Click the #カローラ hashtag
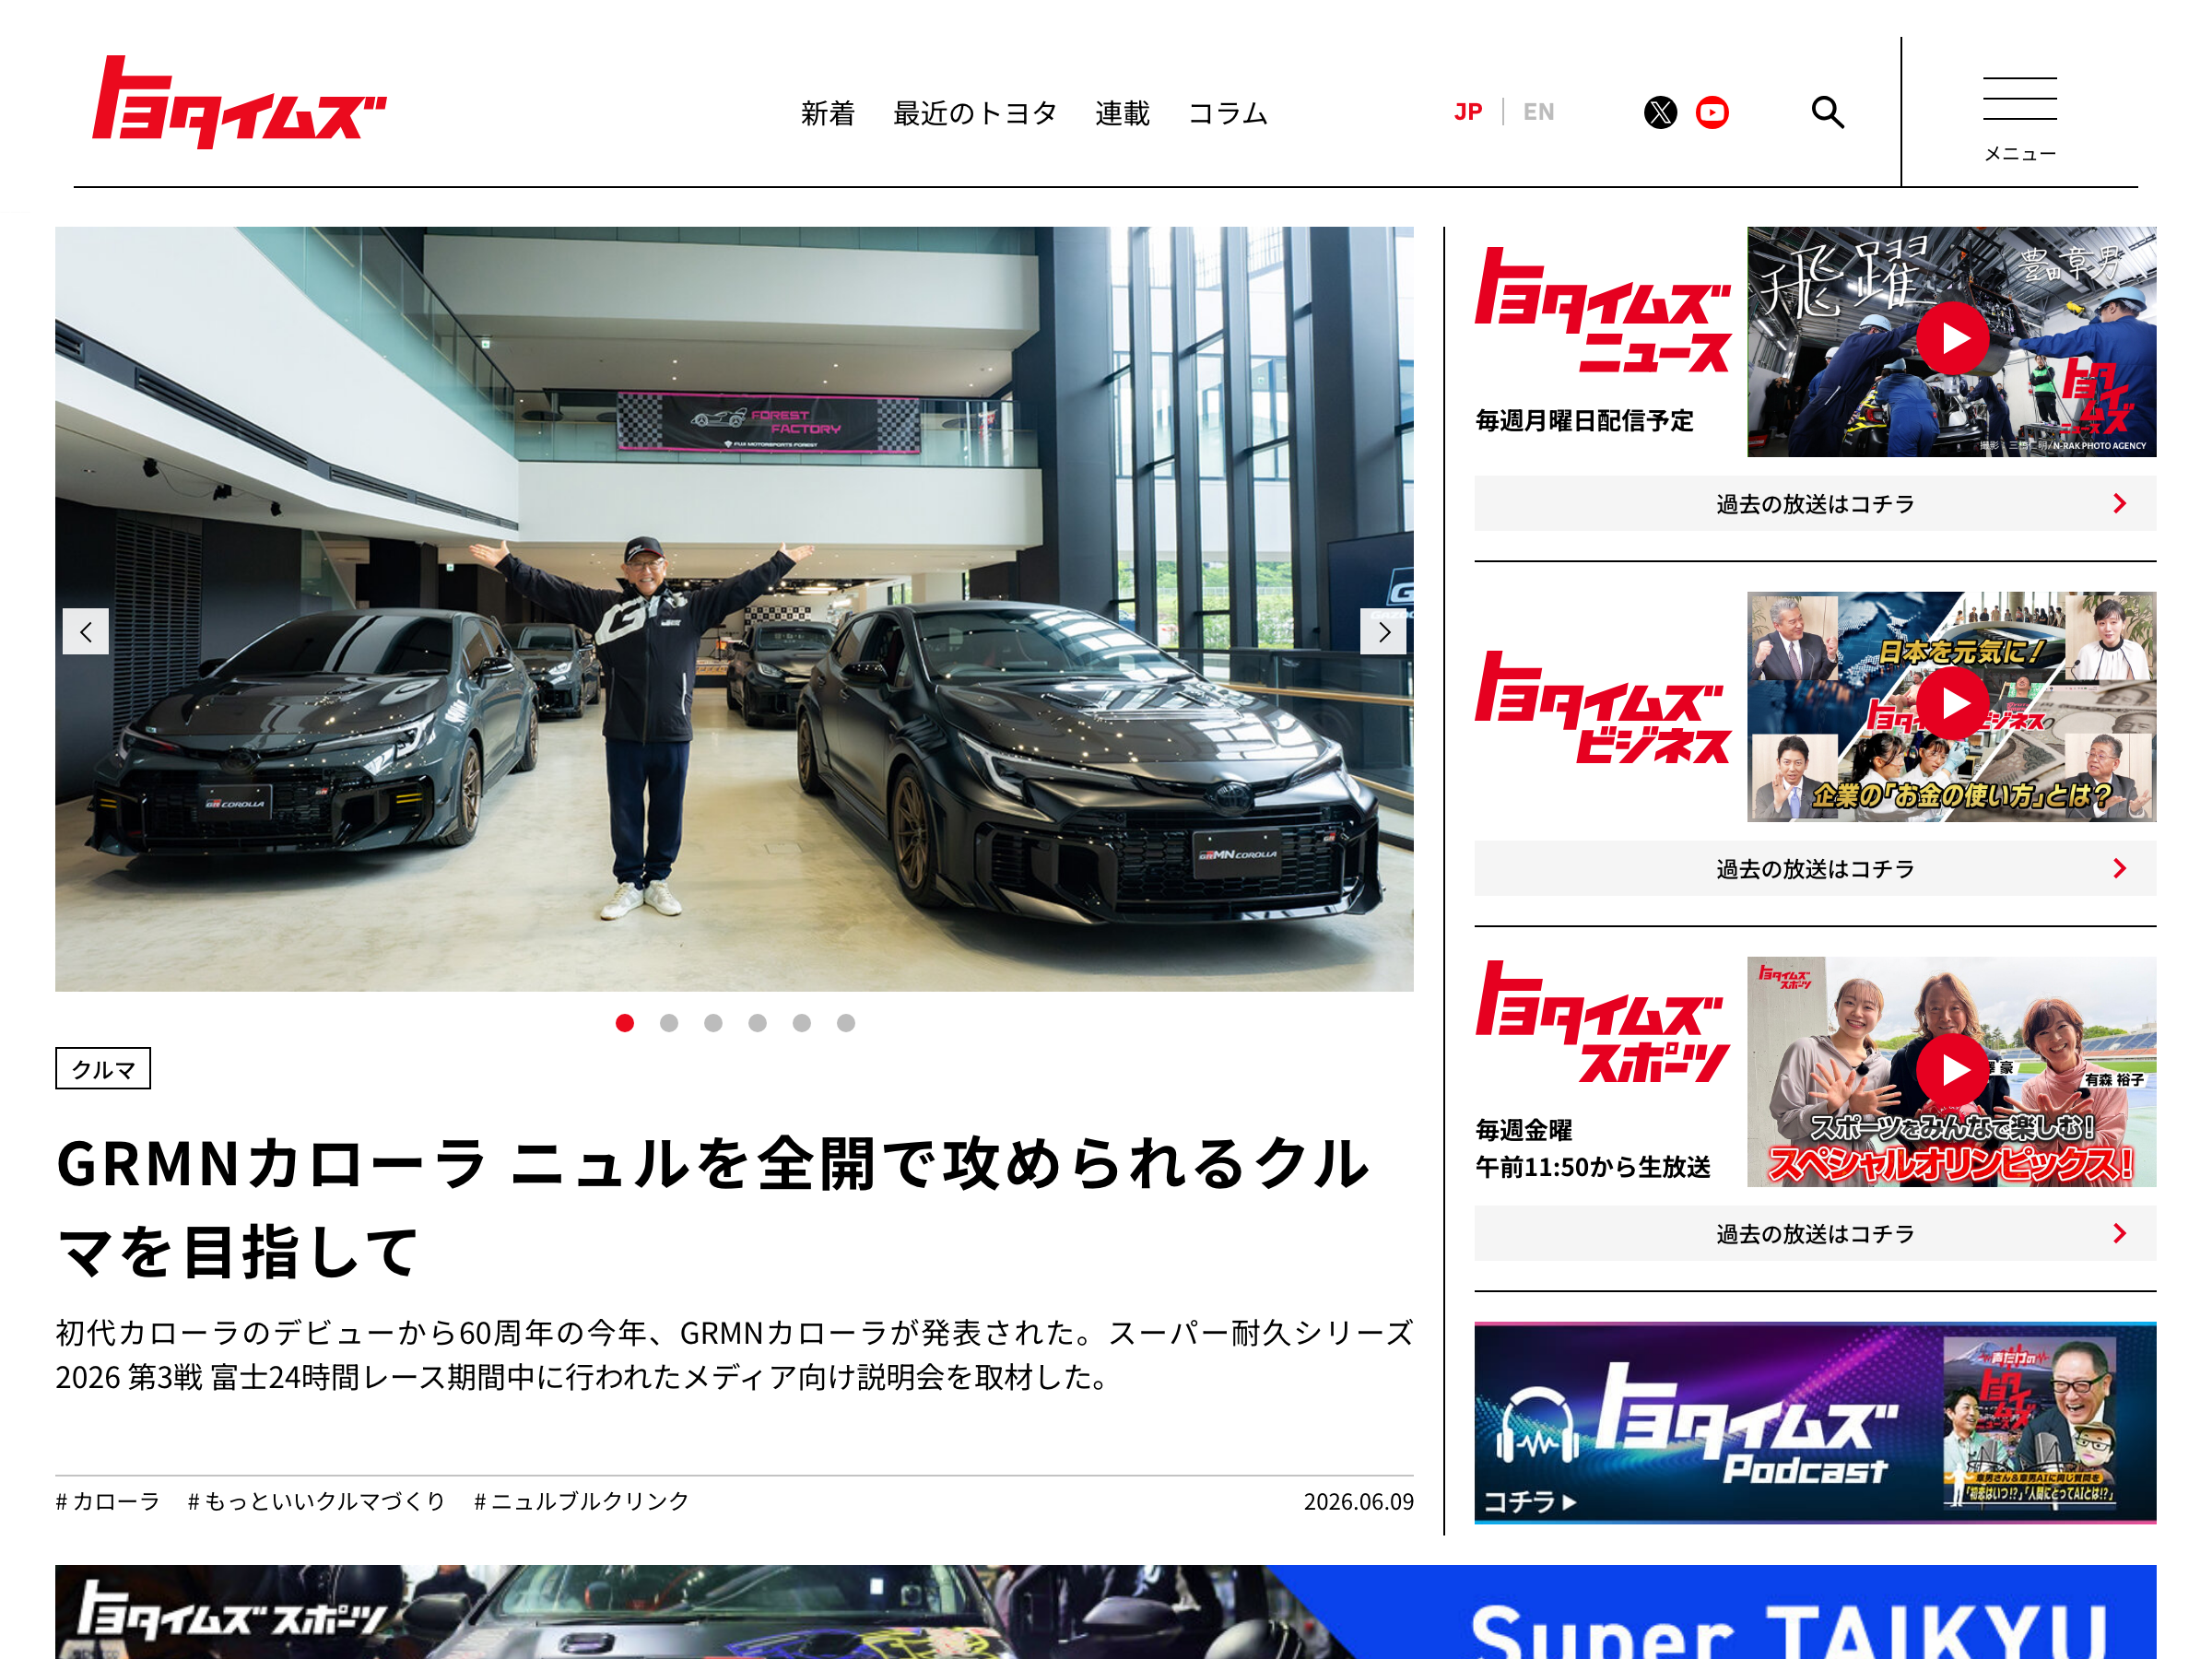2212x1659 pixels. 108,1501
